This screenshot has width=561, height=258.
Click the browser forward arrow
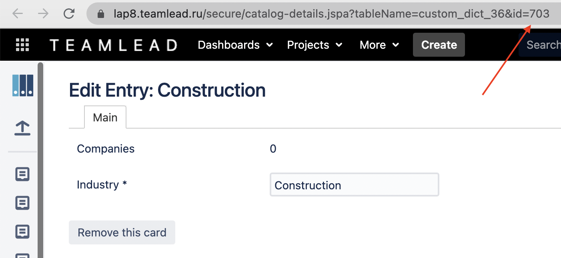click(x=43, y=14)
